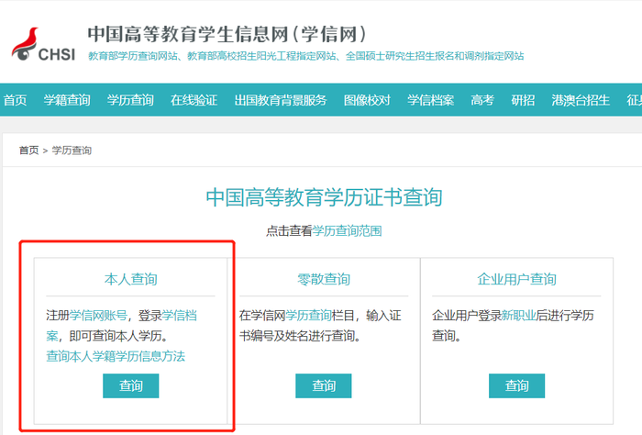Select 学历查询 in the navigation bar
The image size is (642, 435).
click(x=130, y=100)
